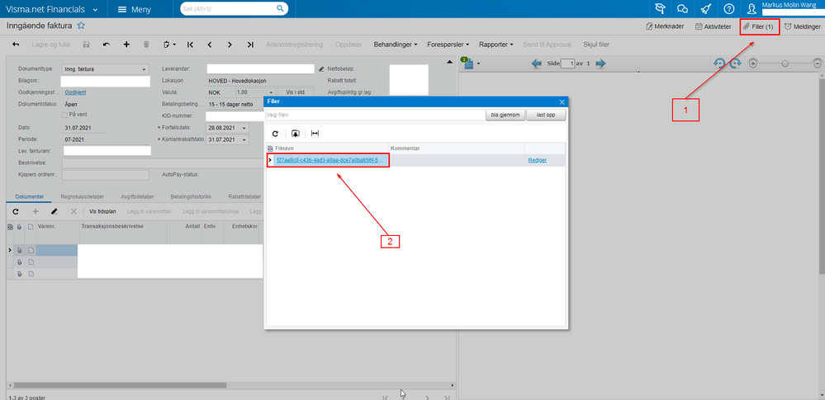
Task: Expand the Forespørsler menu
Action: pos(448,45)
